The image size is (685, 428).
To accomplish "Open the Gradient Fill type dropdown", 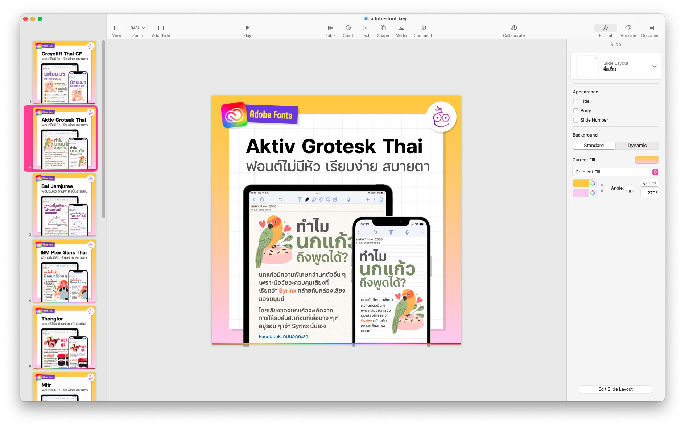I will pos(615,172).
